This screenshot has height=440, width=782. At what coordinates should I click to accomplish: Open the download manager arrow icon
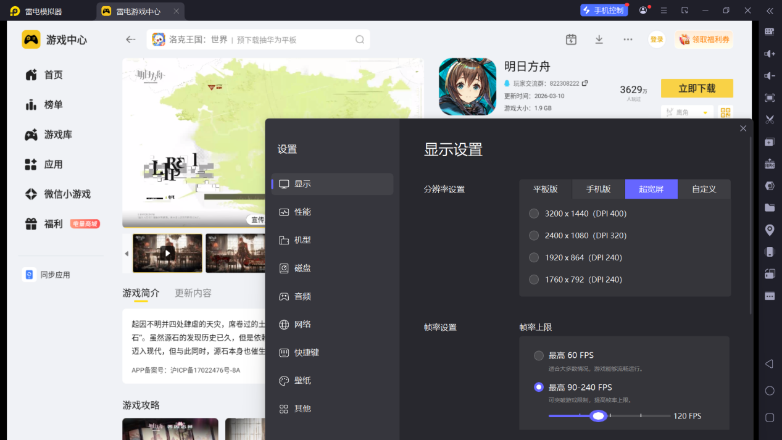click(599, 39)
